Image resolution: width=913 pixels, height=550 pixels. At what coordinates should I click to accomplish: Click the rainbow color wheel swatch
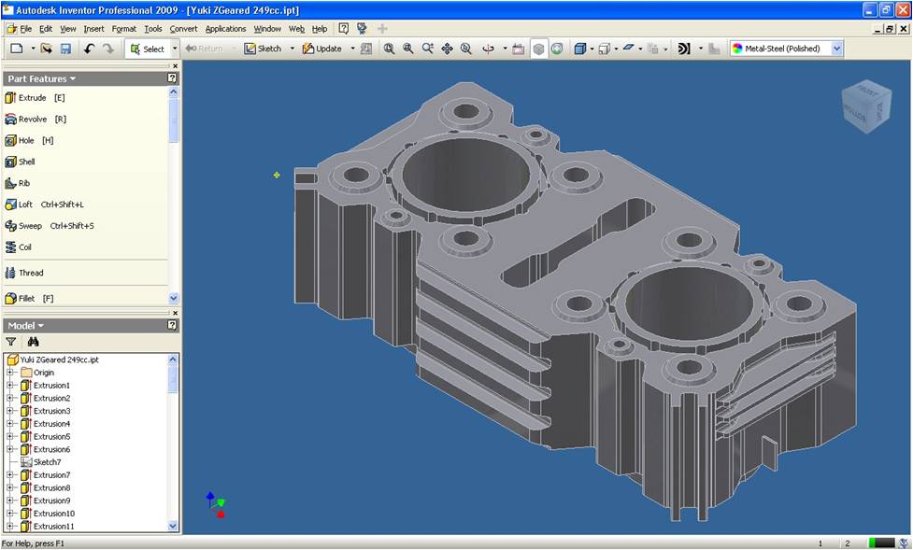[x=737, y=49]
